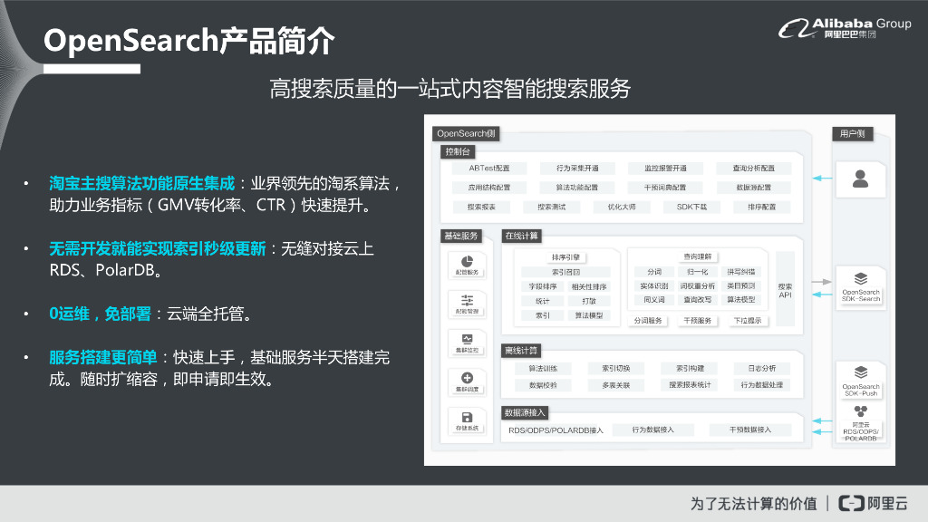Select the 离线计算 section label
The height and width of the screenshot is (522, 928).
click(x=521, y=351)
